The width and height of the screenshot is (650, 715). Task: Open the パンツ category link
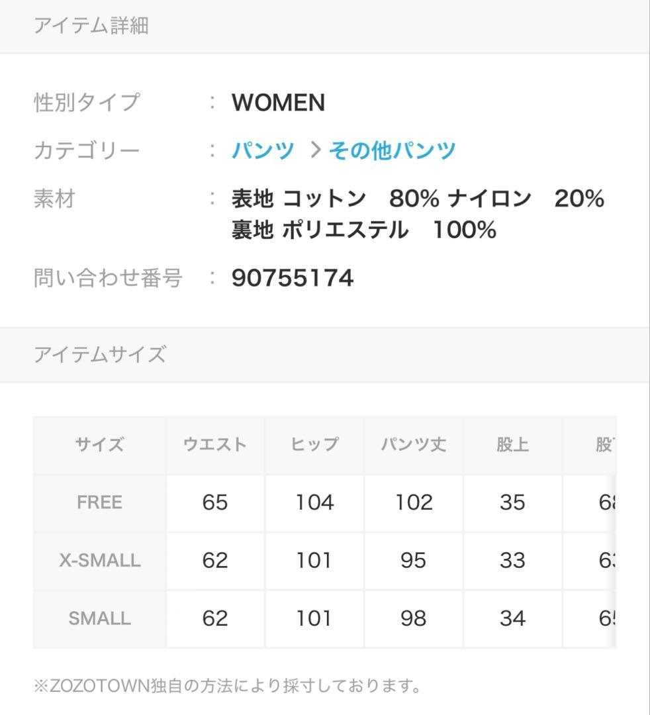[x=263, y=151]
